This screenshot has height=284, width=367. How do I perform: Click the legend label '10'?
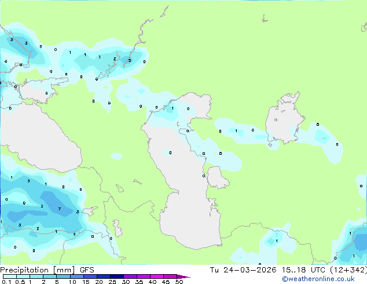(72, 282)
